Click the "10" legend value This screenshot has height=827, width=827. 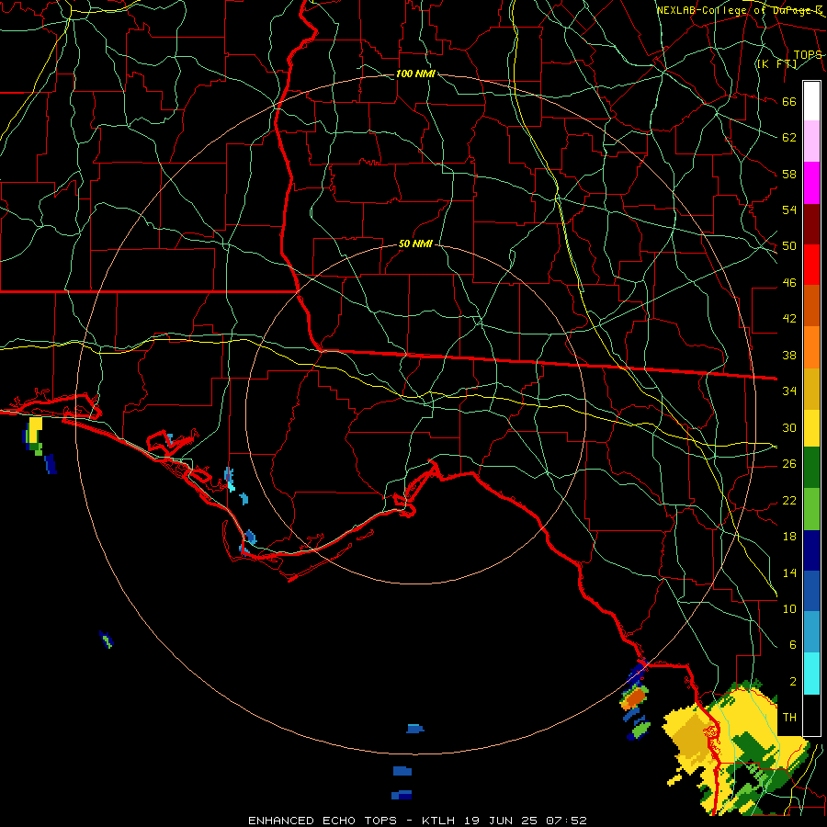[789, 609]
